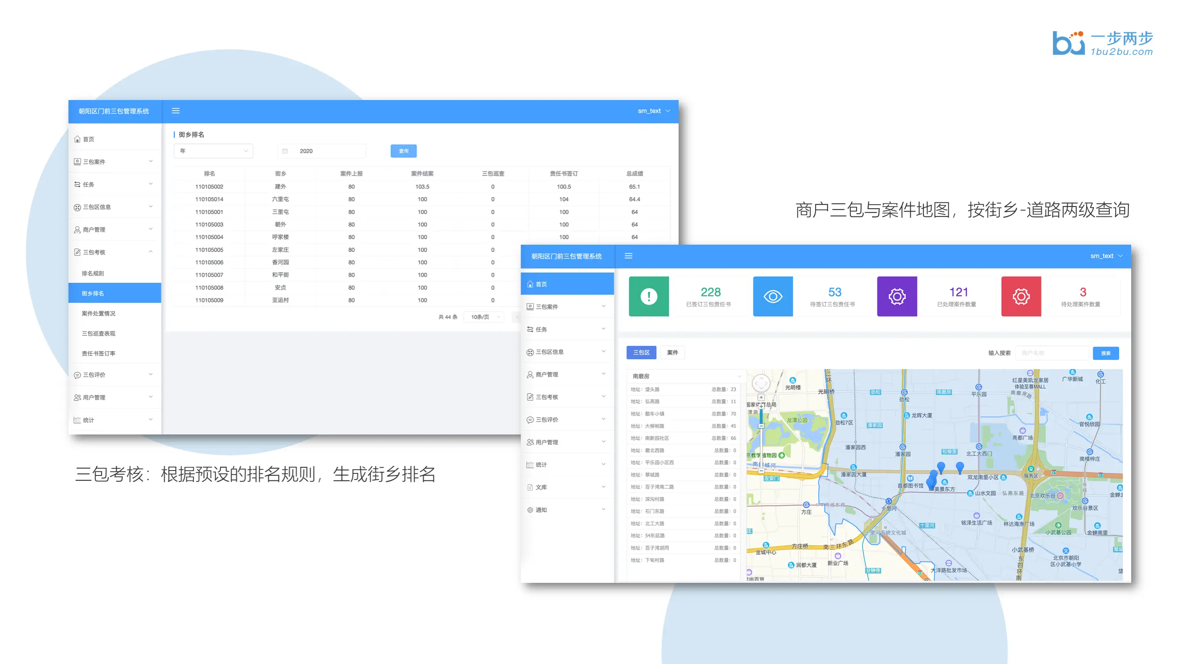The height and width of the screenshot is (664, 1180).
Task: Click the 商户名称 search input field
Action: tap(1051, 353)
